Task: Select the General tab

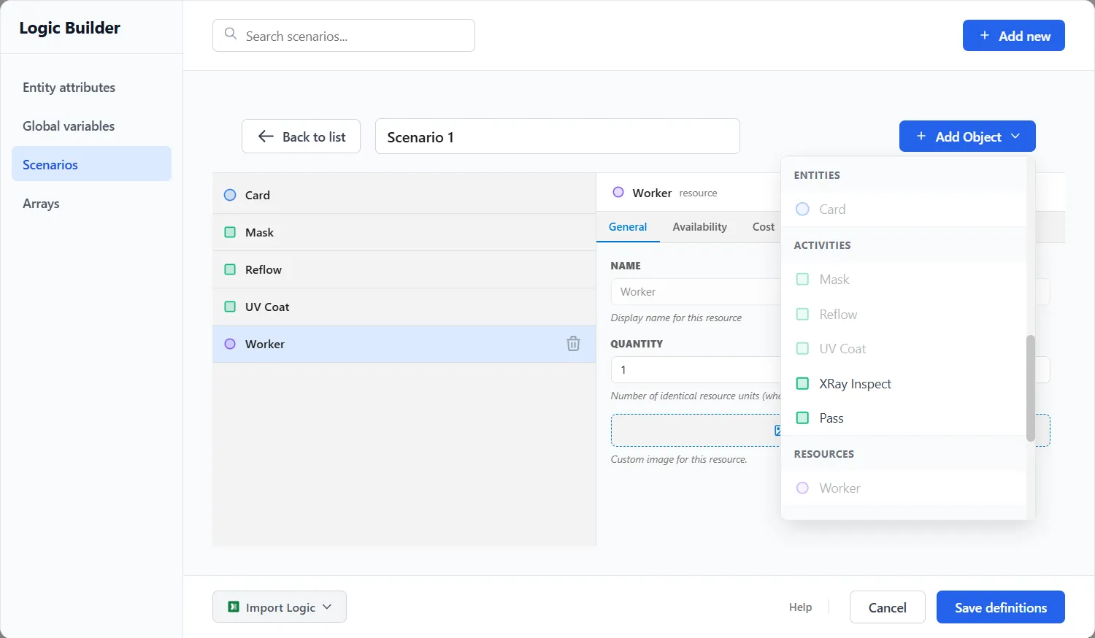Action: click(x=628, y=227)
